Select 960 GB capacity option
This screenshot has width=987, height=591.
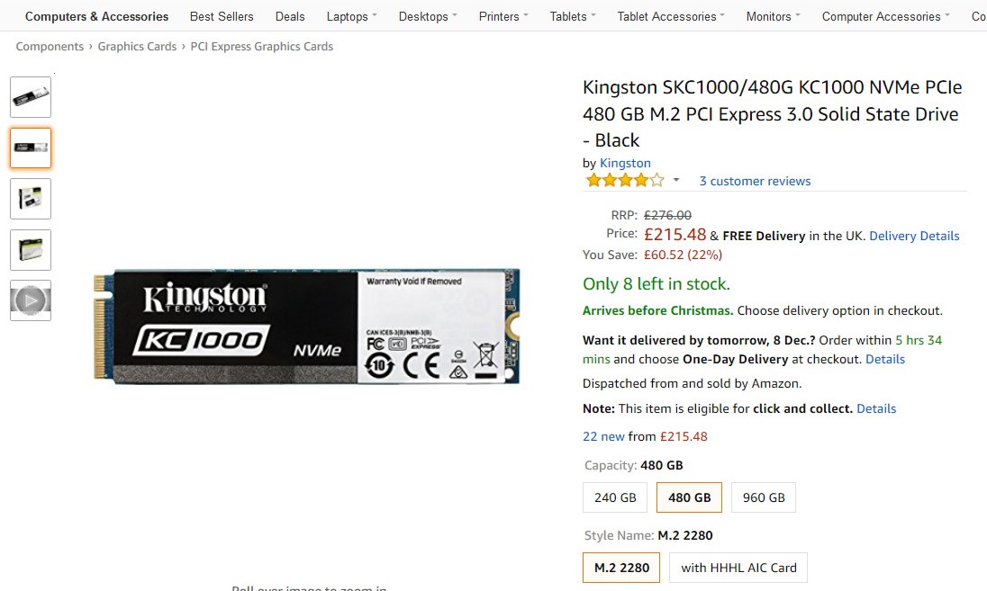[x=764, y=497]
